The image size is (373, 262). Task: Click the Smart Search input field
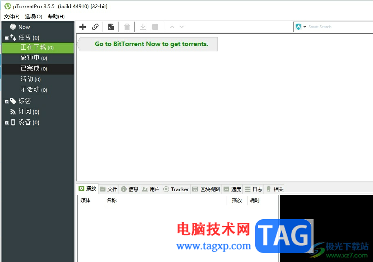tap(340, 27)
